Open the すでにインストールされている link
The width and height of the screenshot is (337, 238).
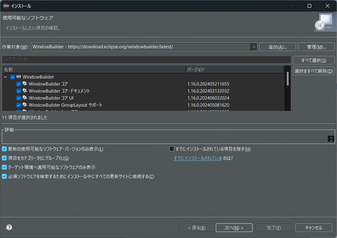click(x=197, y=158)
